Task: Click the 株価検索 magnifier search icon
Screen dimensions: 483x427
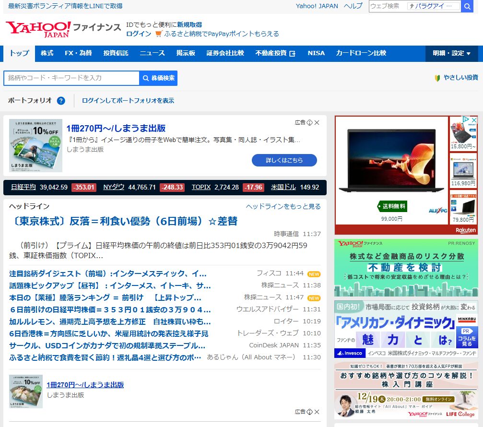Action: 145,78
